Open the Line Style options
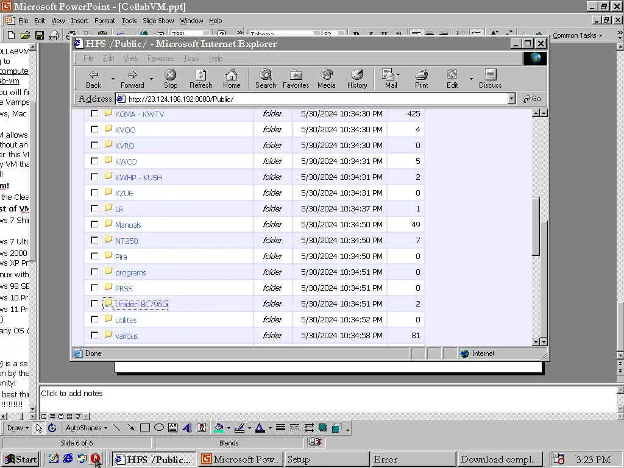The height and width of the screenshot is (468, 624). (x=280, y=428)
